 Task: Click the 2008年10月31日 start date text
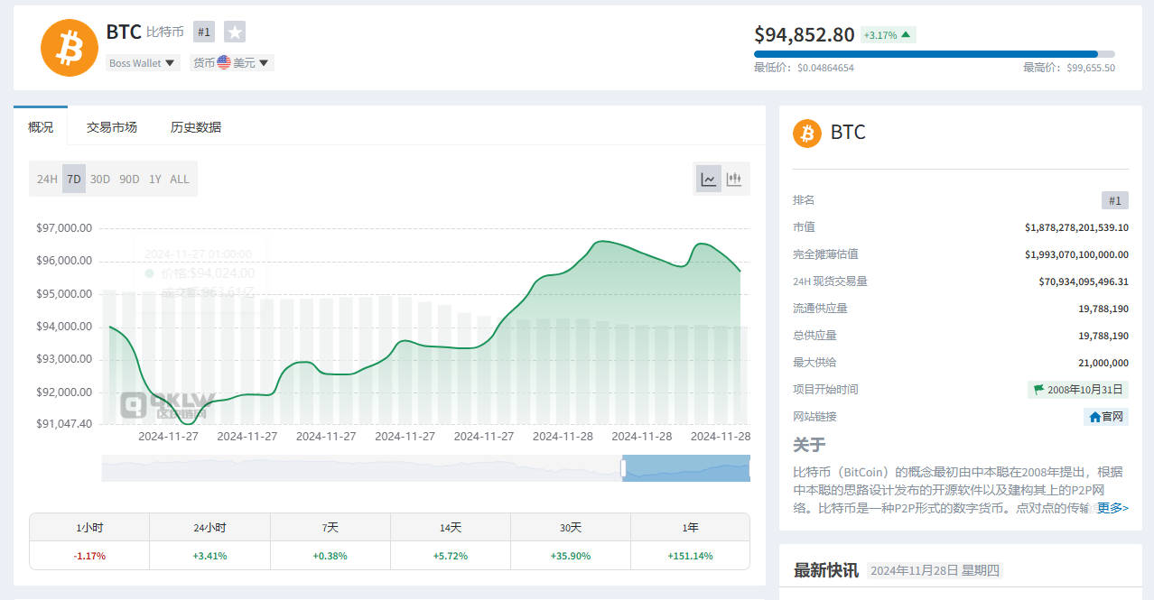1085,390
